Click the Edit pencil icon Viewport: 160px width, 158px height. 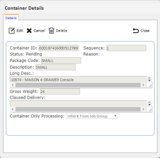point(12,31)
